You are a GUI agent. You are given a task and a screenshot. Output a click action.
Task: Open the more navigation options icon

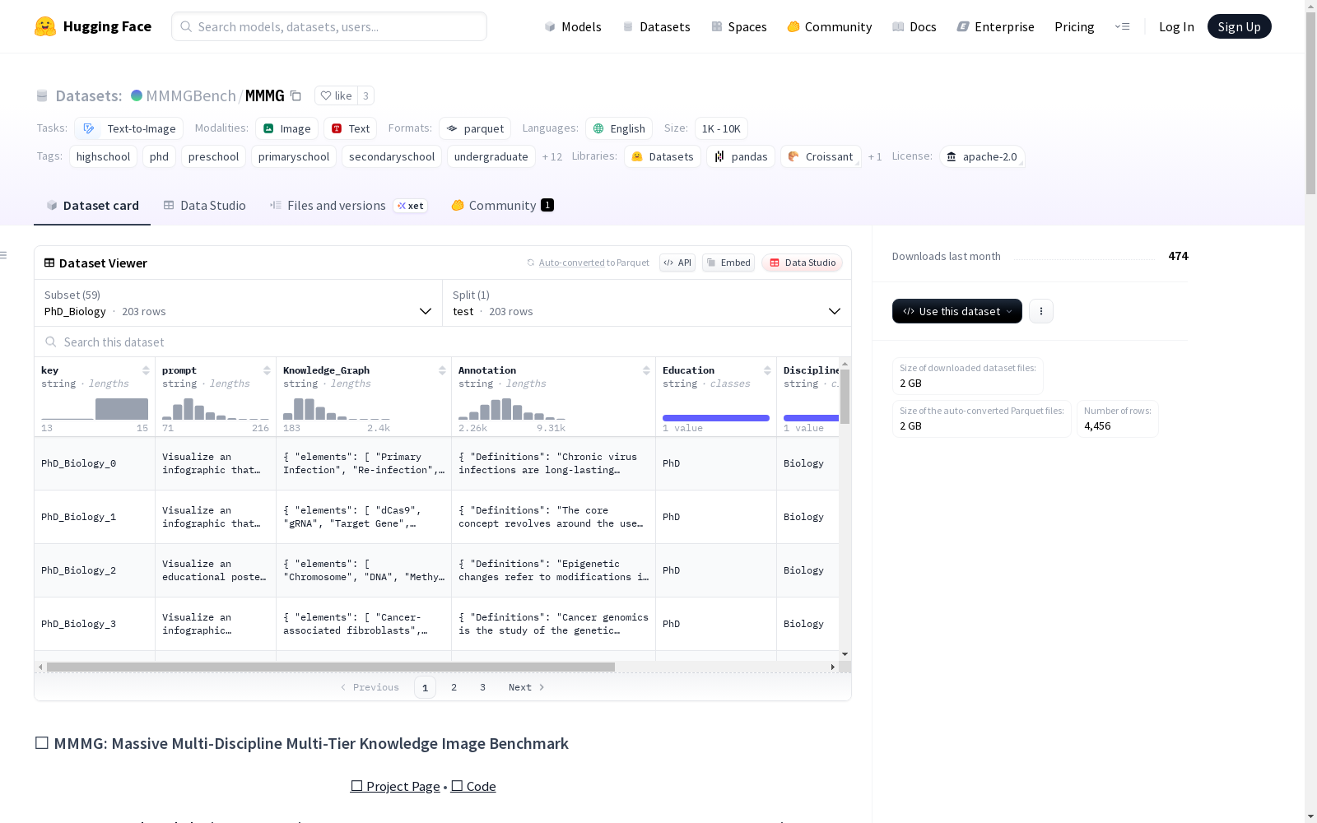pyautogui.click(x=1122, y=26)
